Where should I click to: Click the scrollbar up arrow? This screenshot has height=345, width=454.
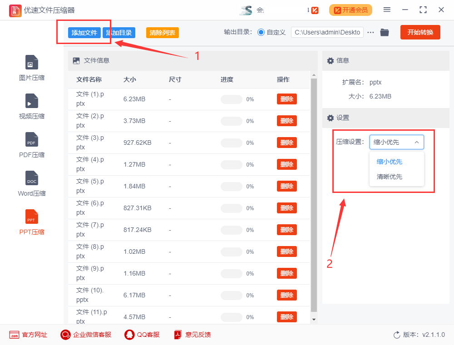click(x=314, y=75)
